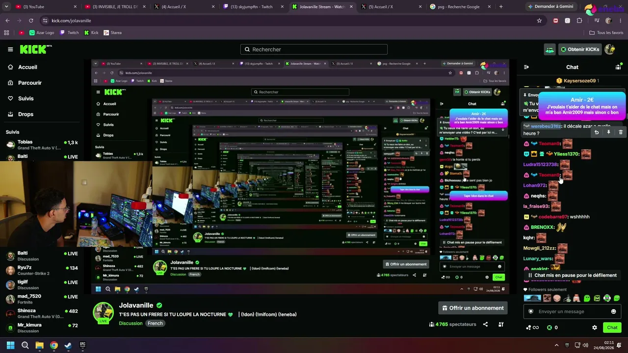Share the Jolavanille stream
628x353 pixels.
[x=485, y=324]
